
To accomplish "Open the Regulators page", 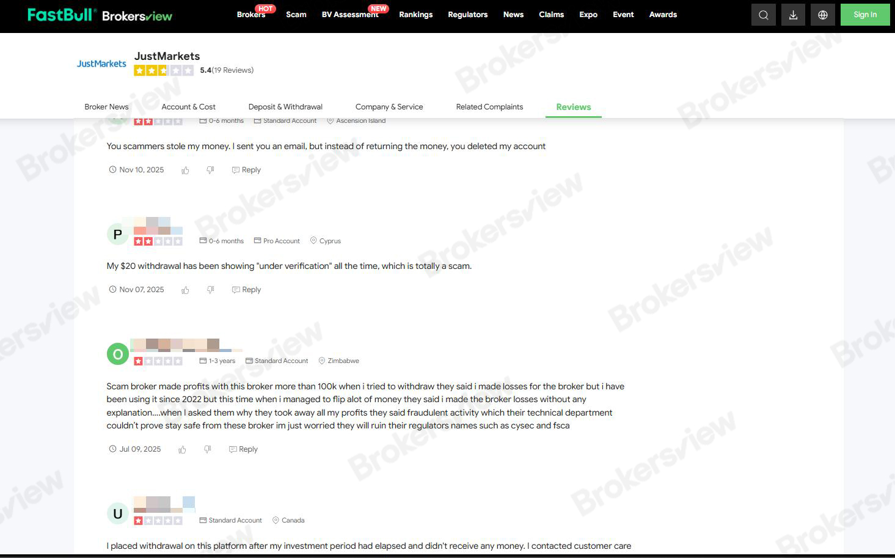I will pos(468,15).
